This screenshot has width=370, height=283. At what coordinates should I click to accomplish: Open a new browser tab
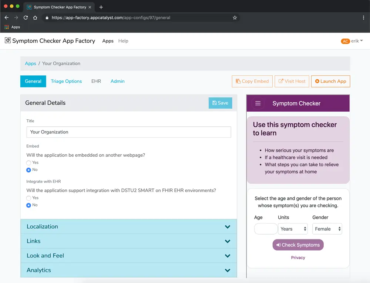pyautogui.click(x=101, y=7)
